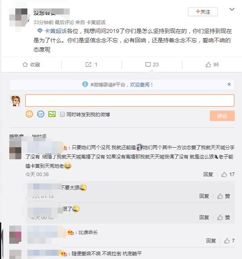Image resolution: width=242 pixels, height=259 pixels.
Task: Like the post with 96 likes
Action: (x=212, y=64)
